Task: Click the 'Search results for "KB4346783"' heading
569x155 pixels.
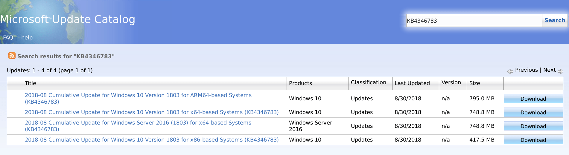Action: 66,56
